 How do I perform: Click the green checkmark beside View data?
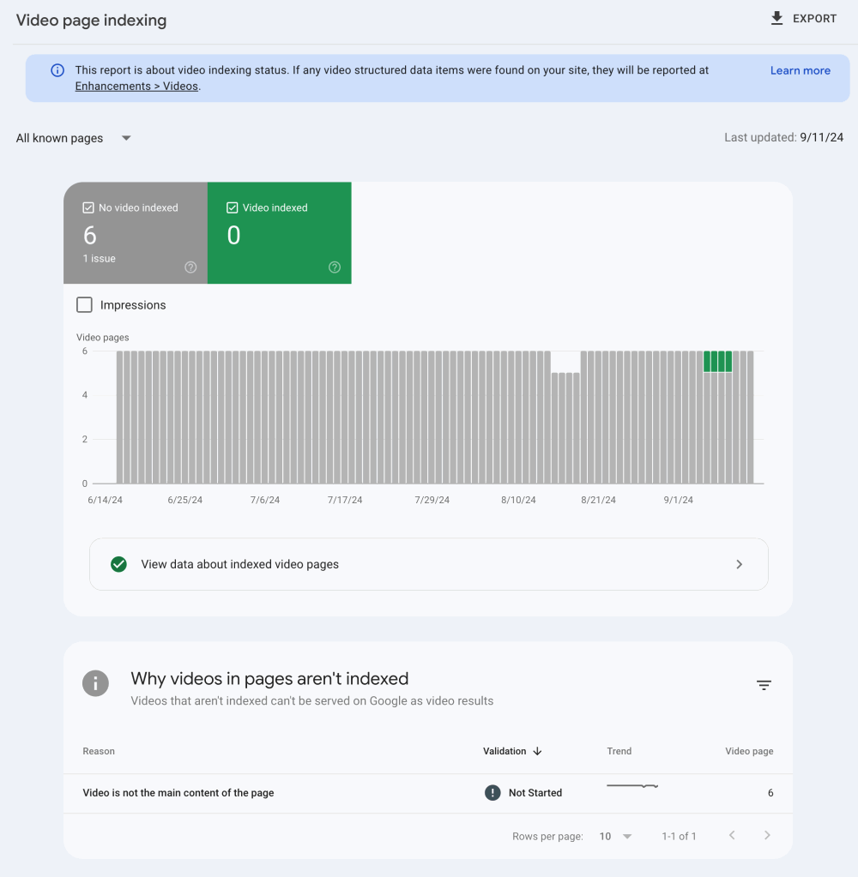(118, 564)
